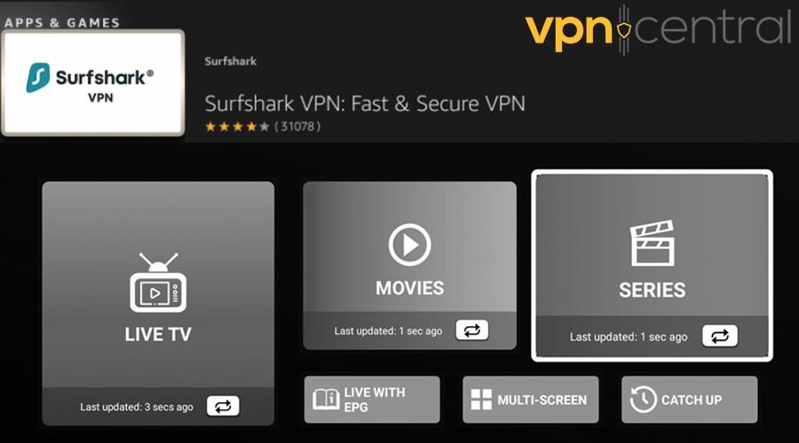Refresh Live TV with its sync icon

coord(223,406)
